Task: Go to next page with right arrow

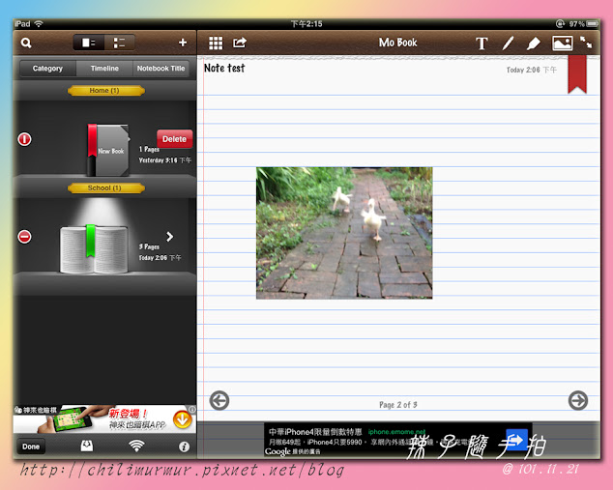Action: point(578,400)
